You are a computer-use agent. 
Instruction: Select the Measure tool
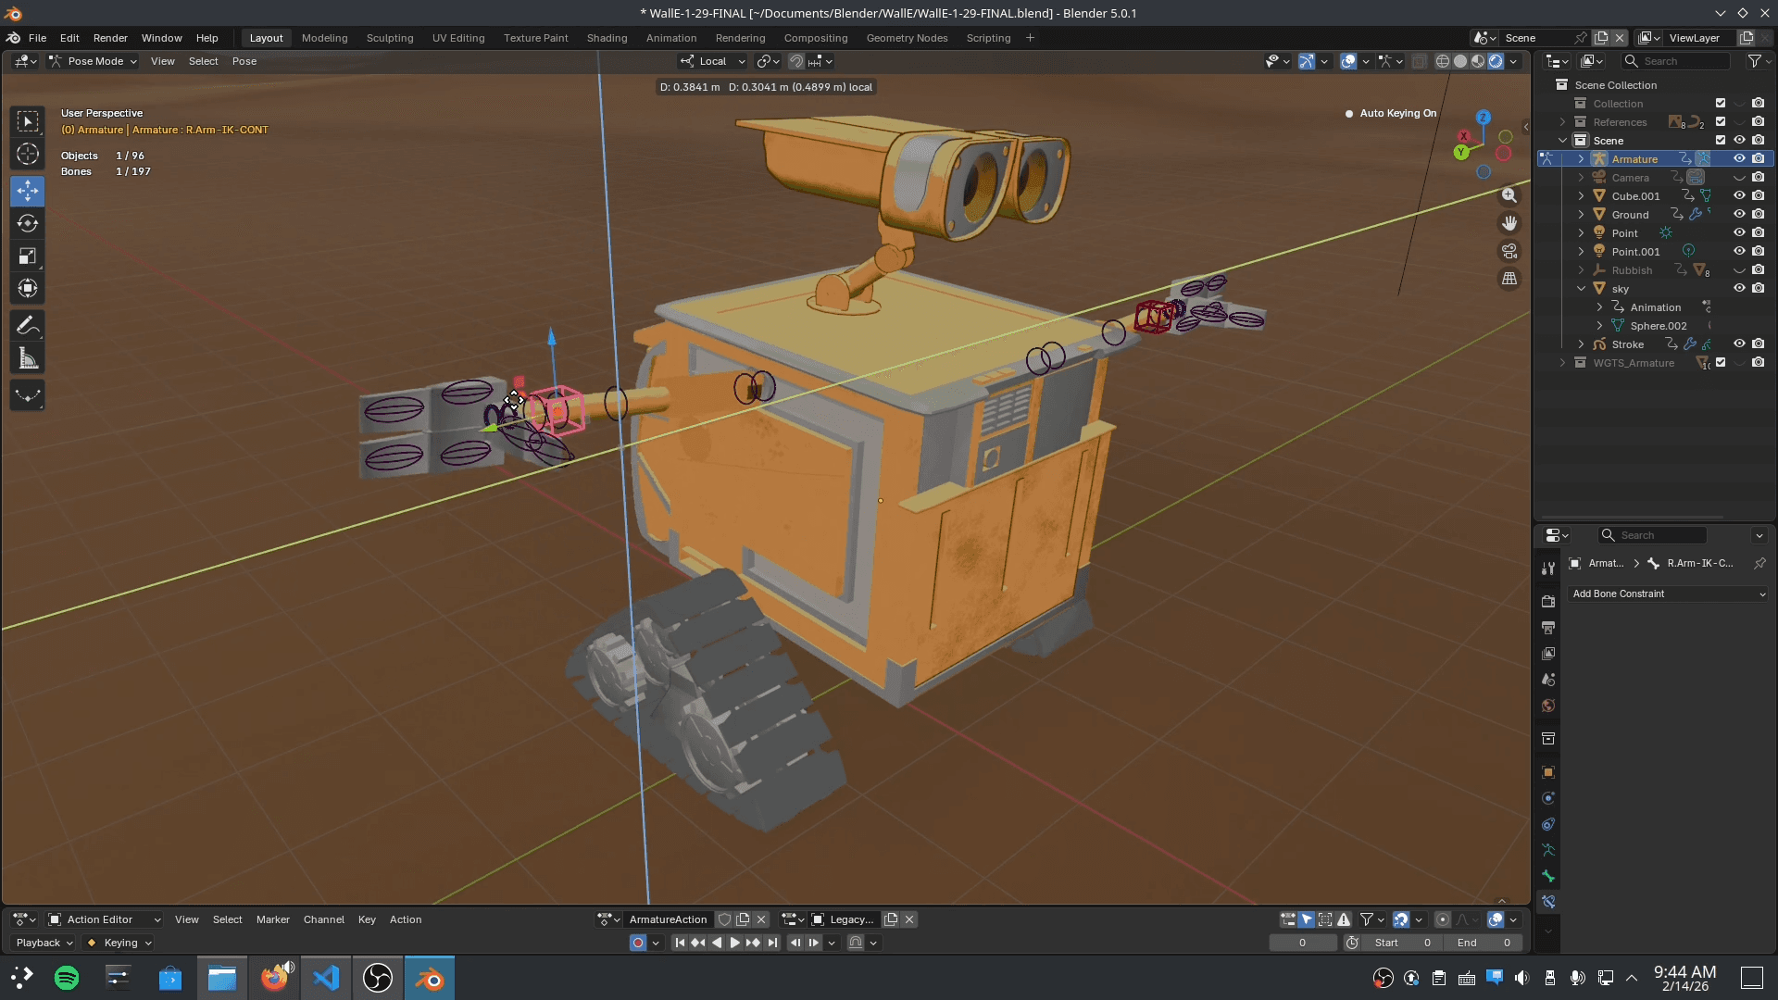pos(28,357)
